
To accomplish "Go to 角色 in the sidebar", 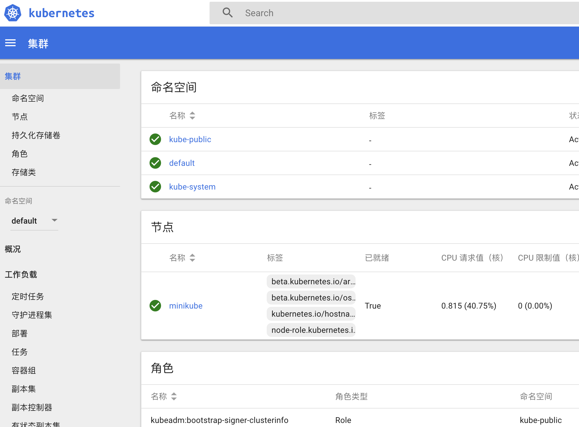I will (20, 154).
